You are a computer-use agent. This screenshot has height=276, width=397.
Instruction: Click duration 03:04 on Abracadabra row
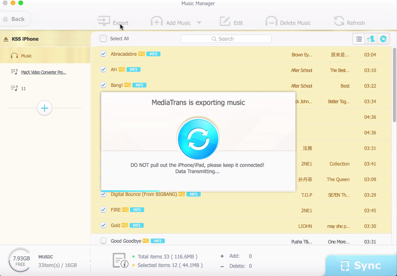[x=370, y=55]
